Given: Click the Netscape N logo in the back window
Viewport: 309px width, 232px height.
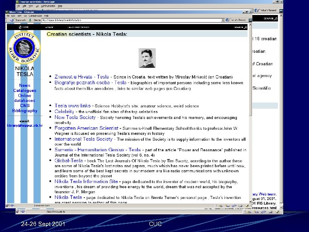Looking at the screenshot, I should (281, 10).
